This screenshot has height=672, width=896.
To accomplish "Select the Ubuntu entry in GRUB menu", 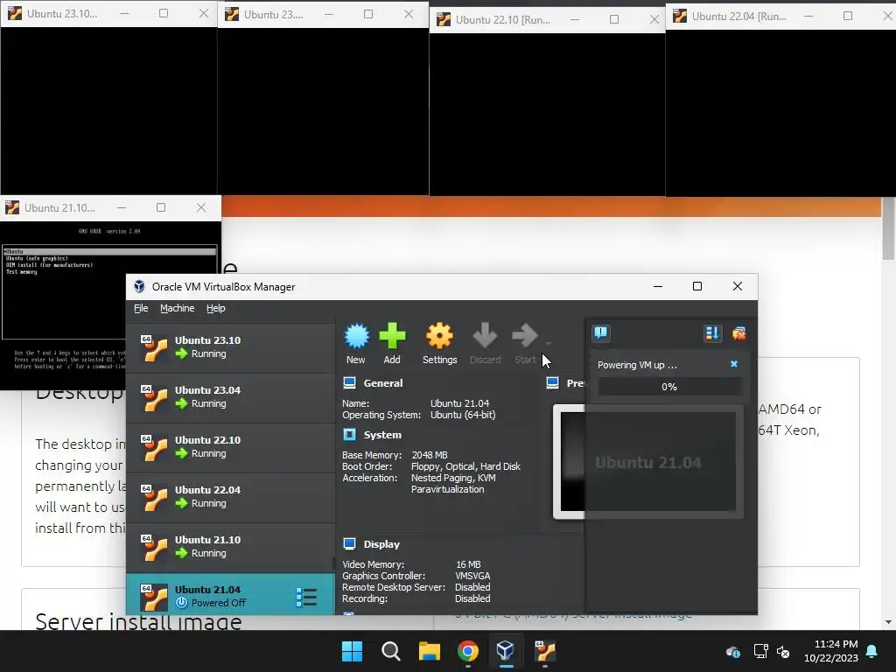I will pyautogui.click(x=109, y=251).
